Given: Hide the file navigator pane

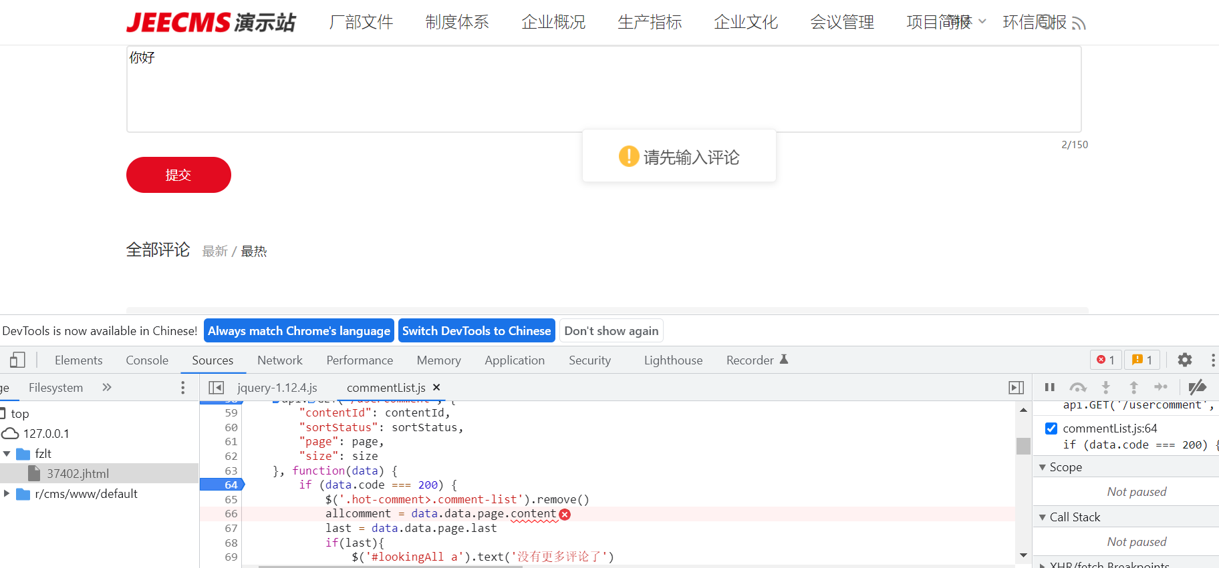Looking at the screenshot, I should pos(216,388).
